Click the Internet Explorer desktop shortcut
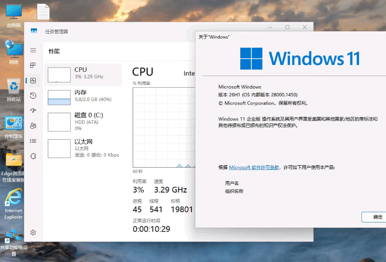 tap(14, 202)
